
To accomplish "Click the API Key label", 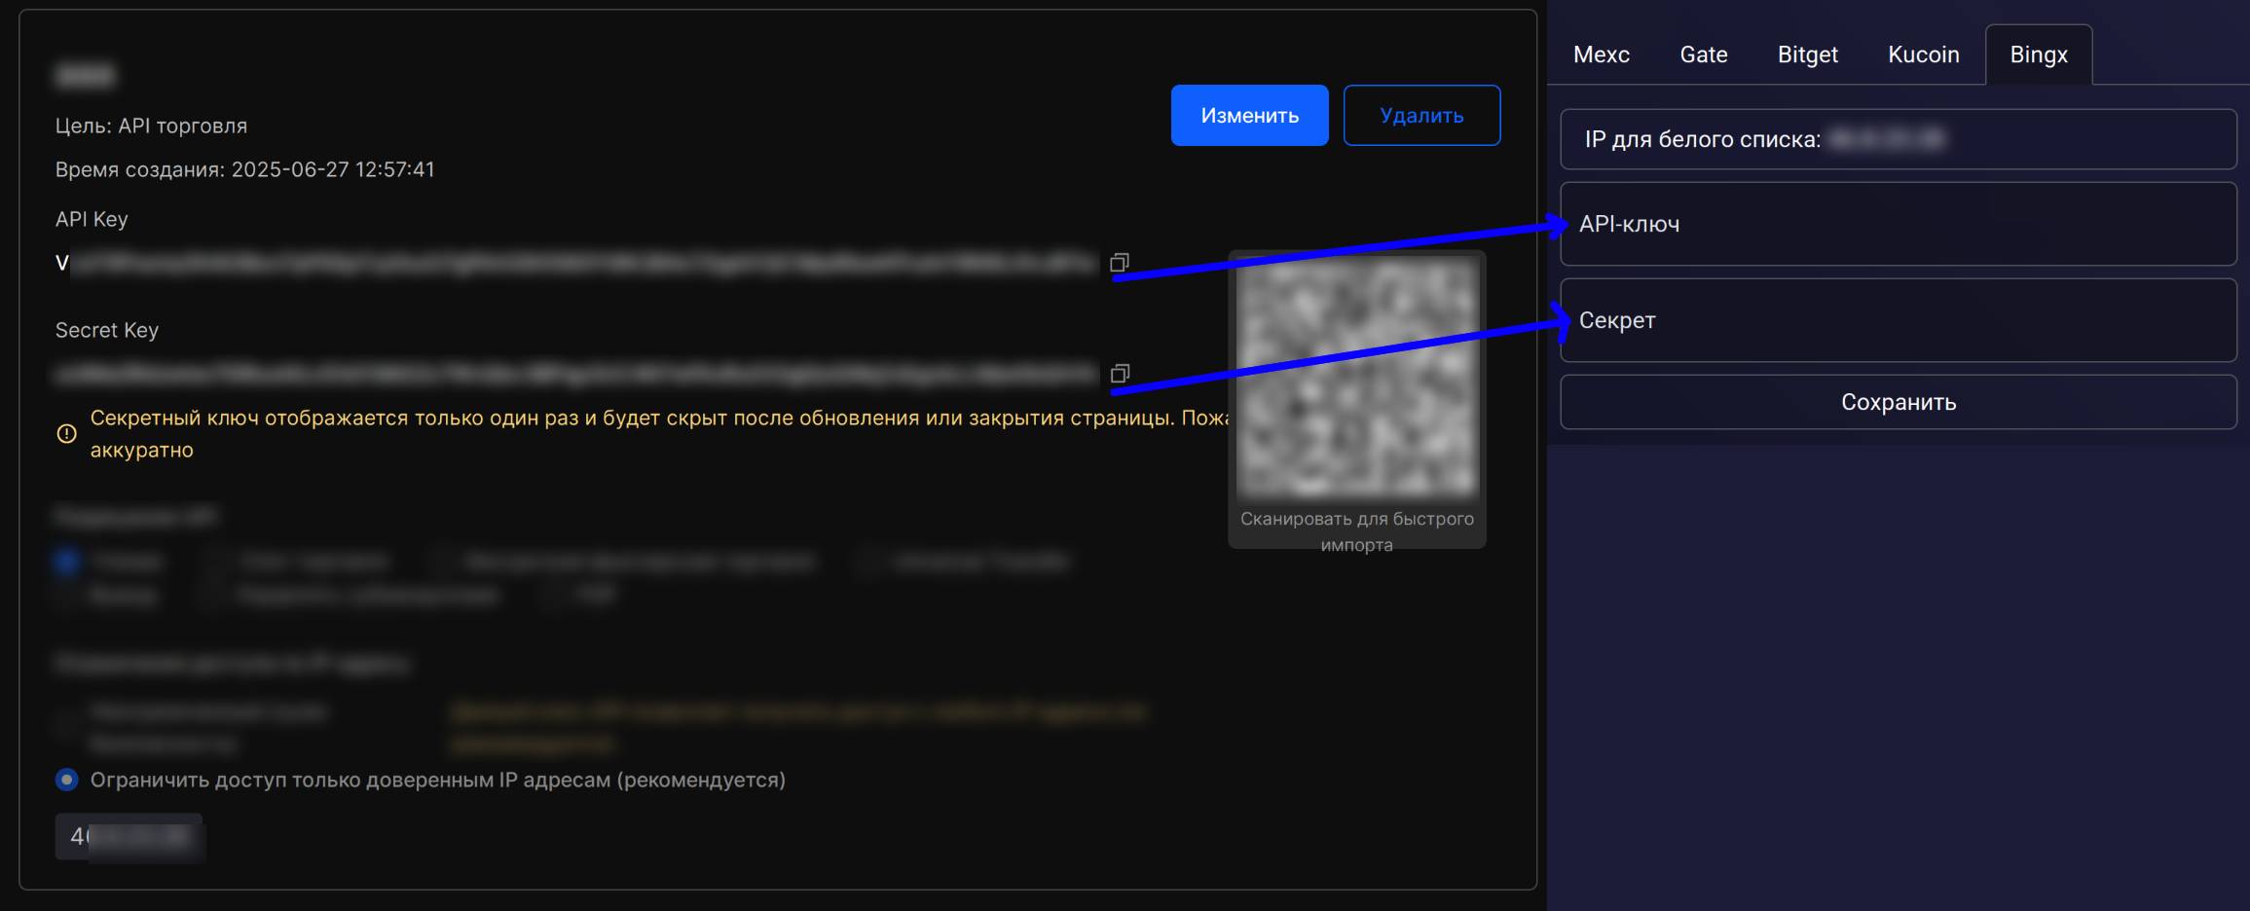I will click(92, 219).
